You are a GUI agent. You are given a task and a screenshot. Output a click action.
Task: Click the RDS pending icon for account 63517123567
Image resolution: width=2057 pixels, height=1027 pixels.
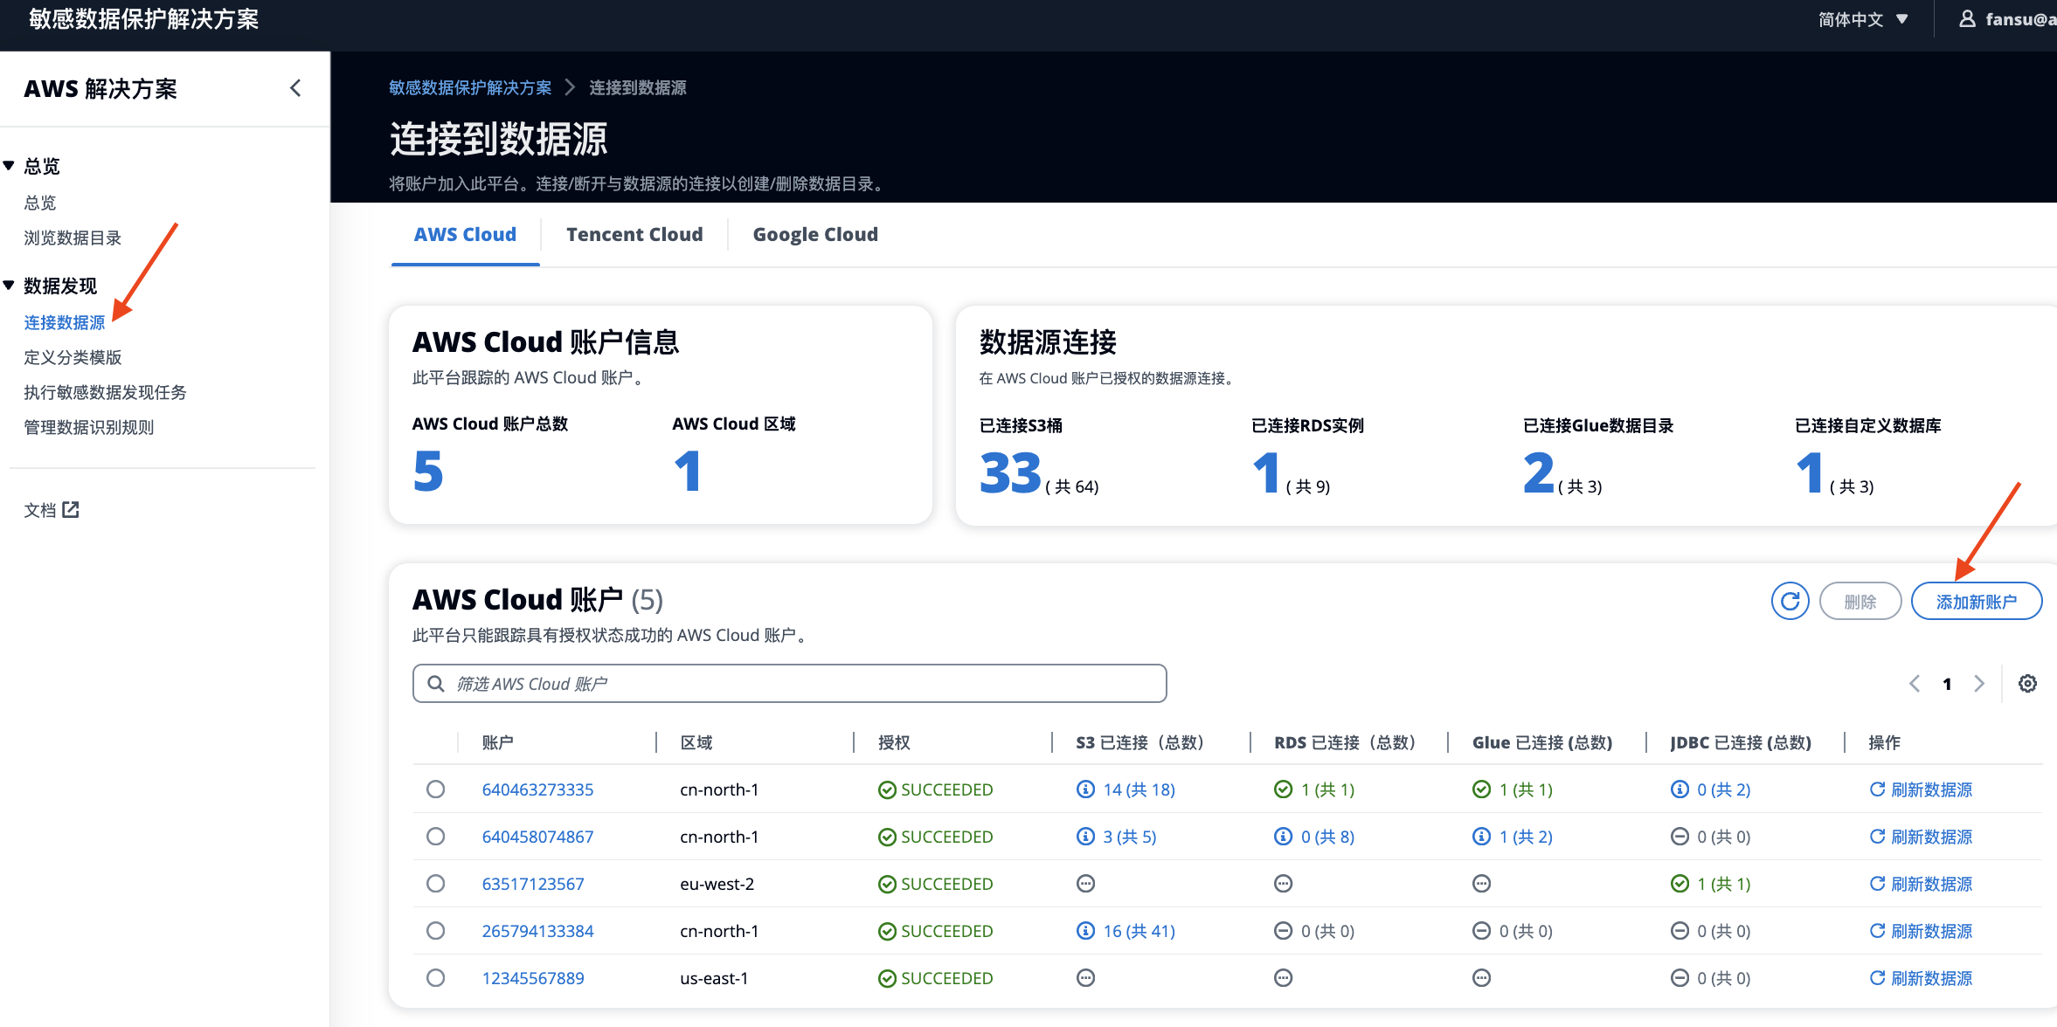(1283, 884)
